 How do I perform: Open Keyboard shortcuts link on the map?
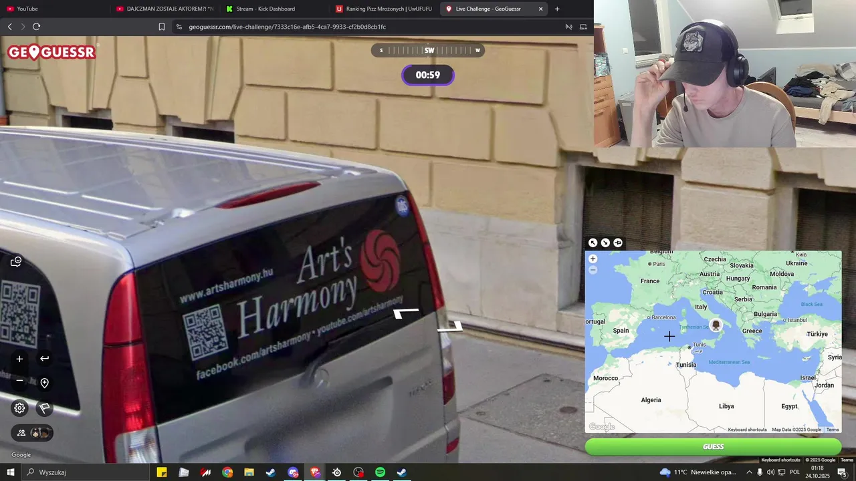pyautogui.click(x=747, y=430)
